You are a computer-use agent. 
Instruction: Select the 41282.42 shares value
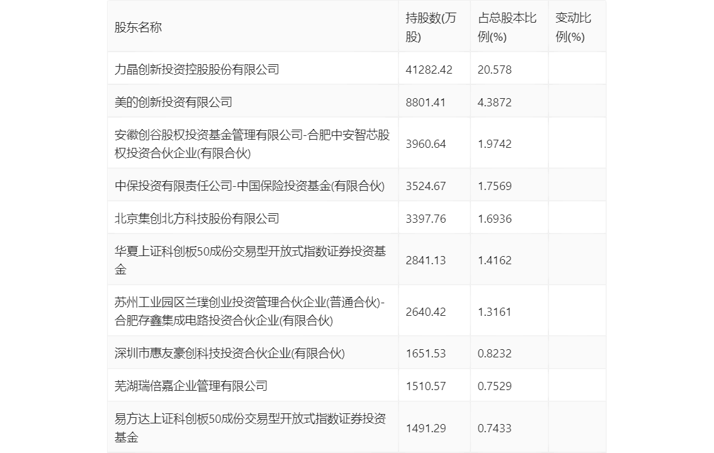[x=429, y=70]
